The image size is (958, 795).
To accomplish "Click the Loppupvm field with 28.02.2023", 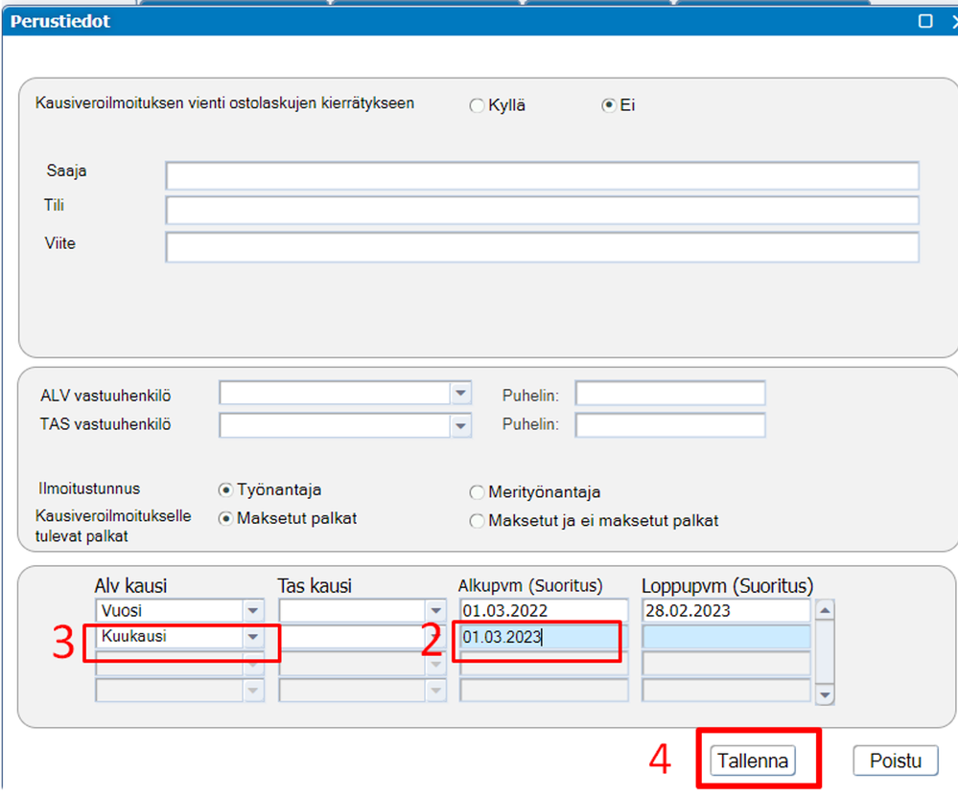I will coord(726,610).
